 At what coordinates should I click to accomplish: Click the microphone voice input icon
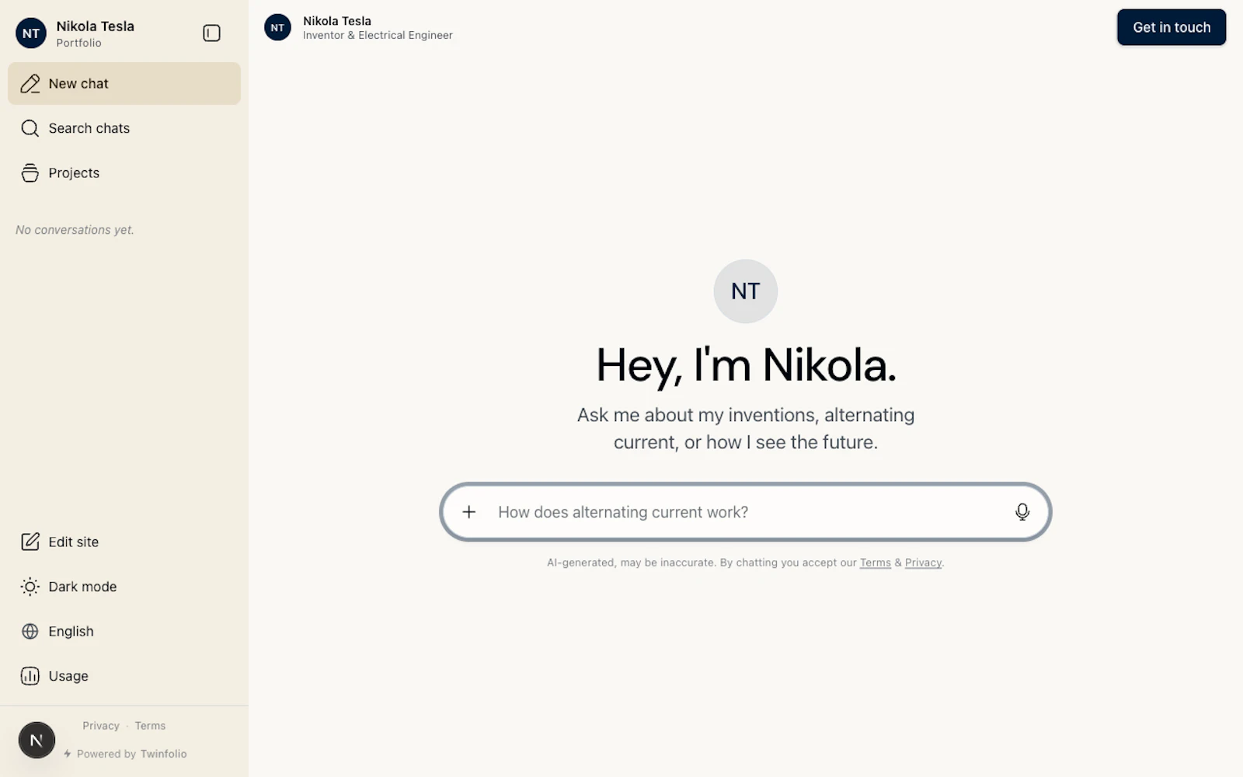tap(1022, 512)
